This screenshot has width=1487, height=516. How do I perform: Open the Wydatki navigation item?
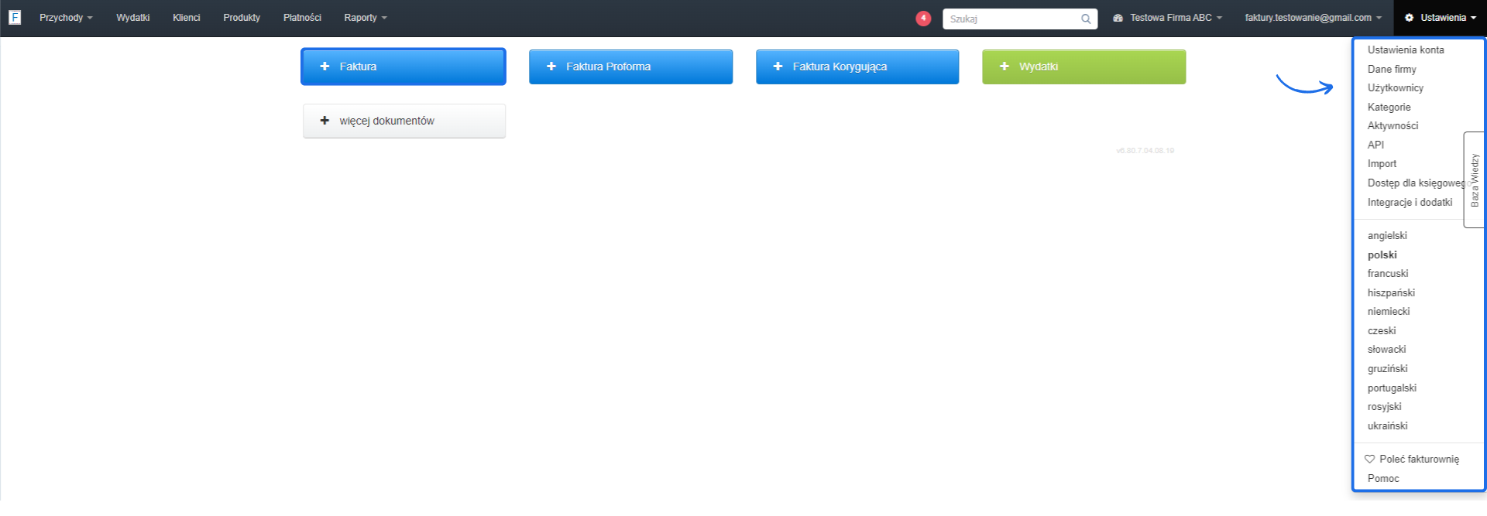(x=133, y=17)
